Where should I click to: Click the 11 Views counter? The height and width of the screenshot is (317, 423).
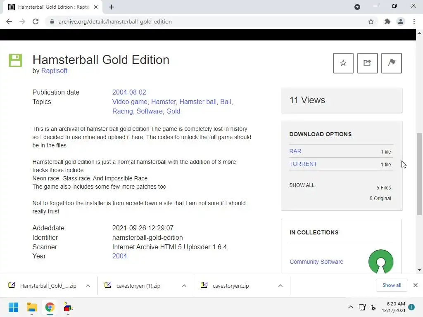pos(307,100)
